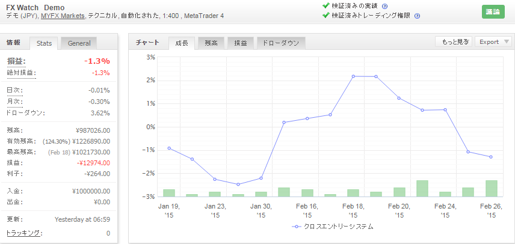Click the トラッキング label
Viewport: 515px width, 244px height.
24,233
